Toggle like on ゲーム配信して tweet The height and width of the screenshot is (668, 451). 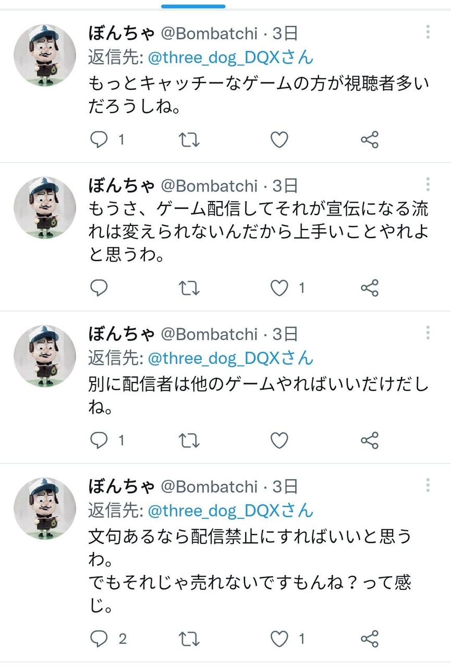[x=280, y=288]
